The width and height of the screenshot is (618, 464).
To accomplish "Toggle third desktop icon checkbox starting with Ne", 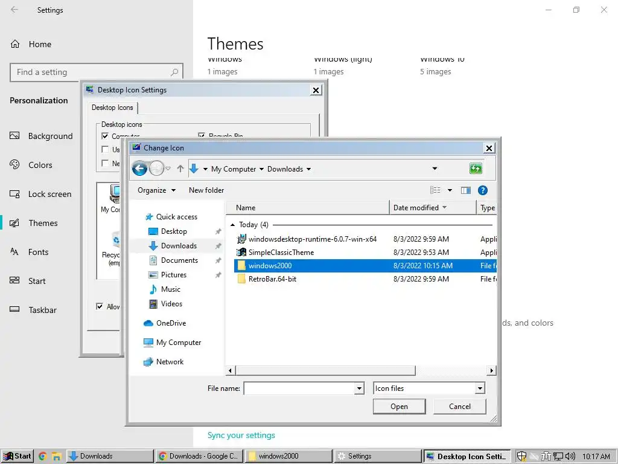I will [x=105, y=163].
